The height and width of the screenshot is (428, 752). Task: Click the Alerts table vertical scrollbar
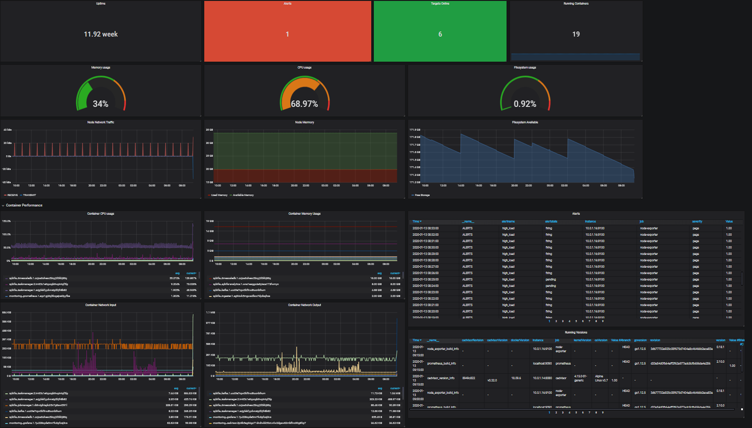click(742, 278)
